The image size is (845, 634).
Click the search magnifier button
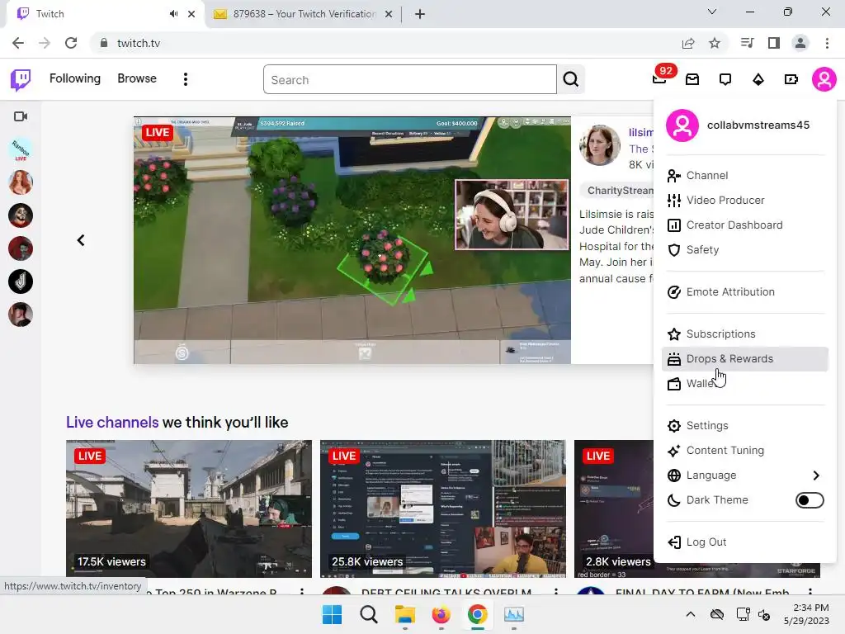[x=571, y=80]
